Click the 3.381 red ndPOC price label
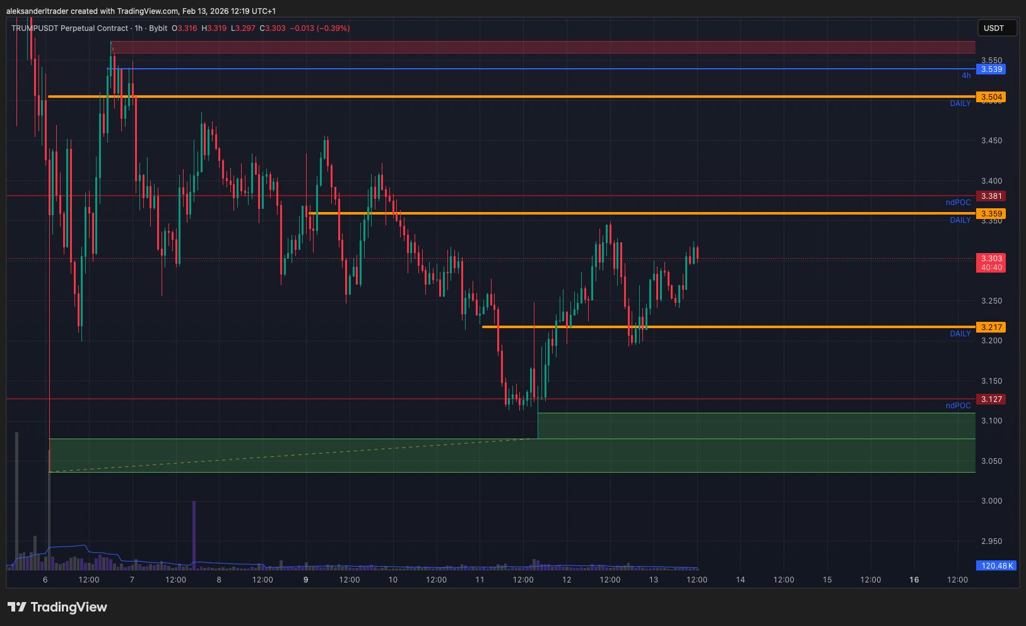Image resolution: width=1026 pixels, height=626 pixels. 991,196
